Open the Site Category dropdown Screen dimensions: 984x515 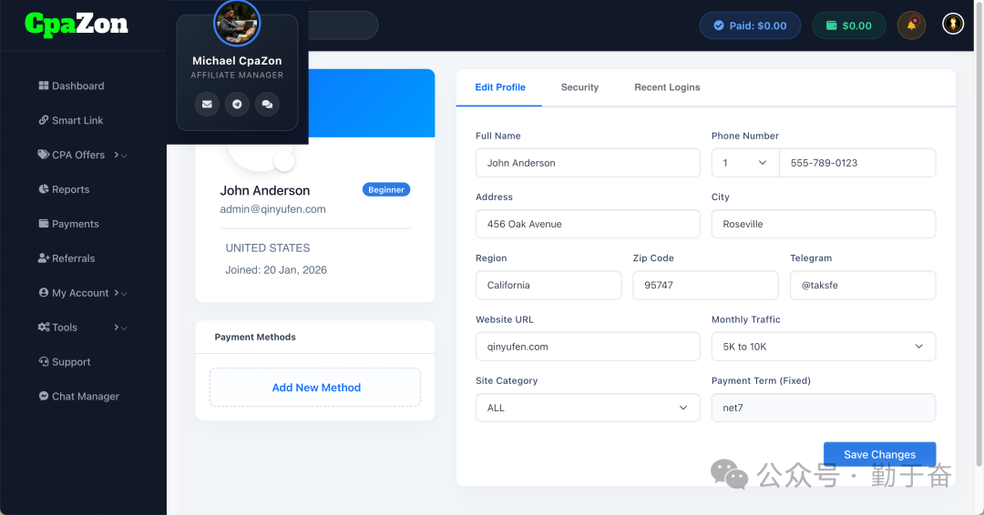(588, 408)
